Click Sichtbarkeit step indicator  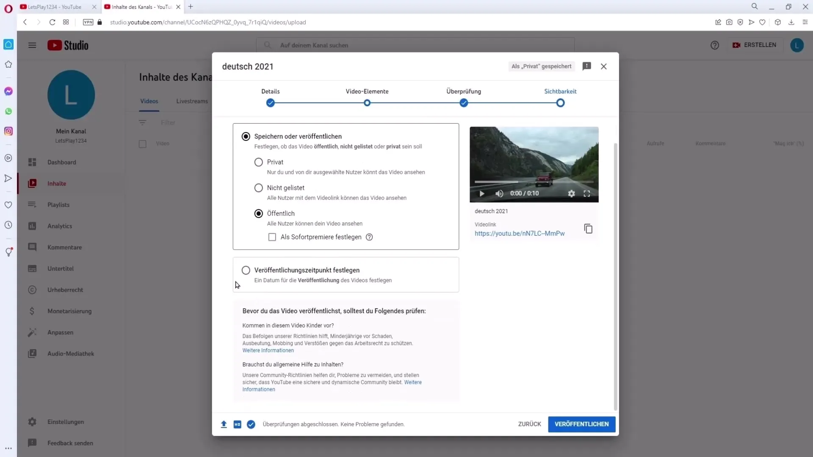[x=561, y=102]
